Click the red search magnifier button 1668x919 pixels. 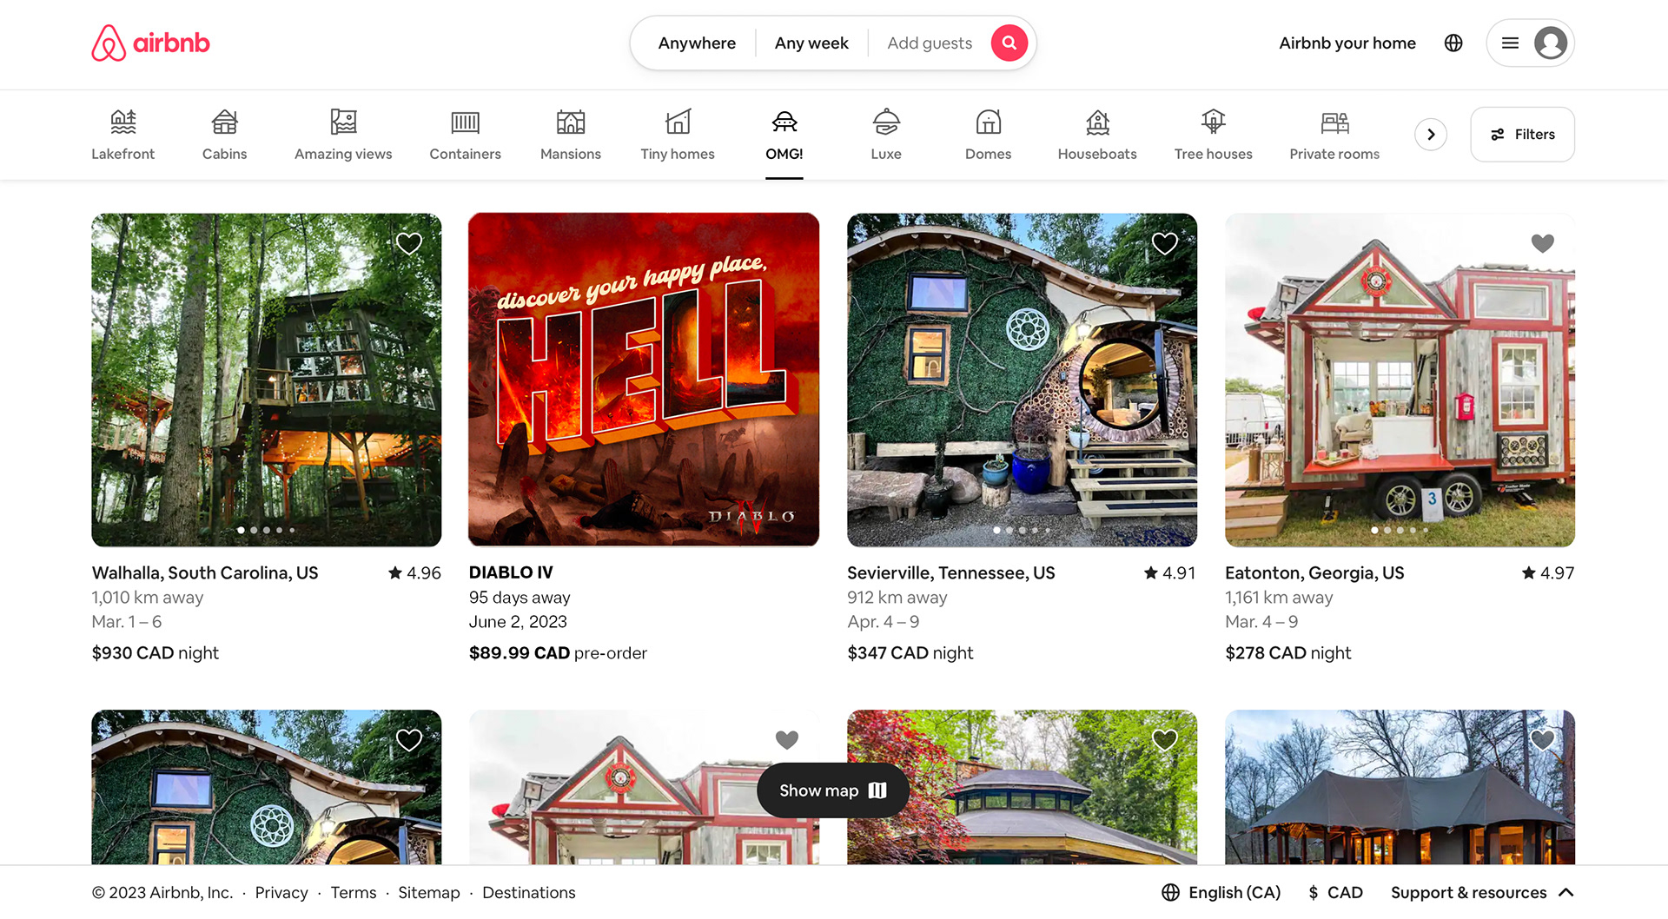(x=1009, y=43)
